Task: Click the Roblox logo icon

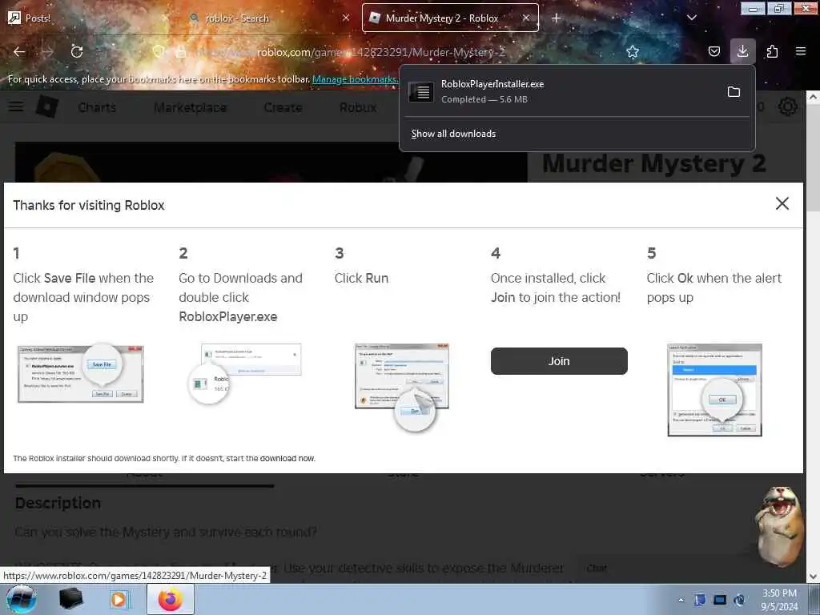Action: pyautogui.click(x=47, y=107)
